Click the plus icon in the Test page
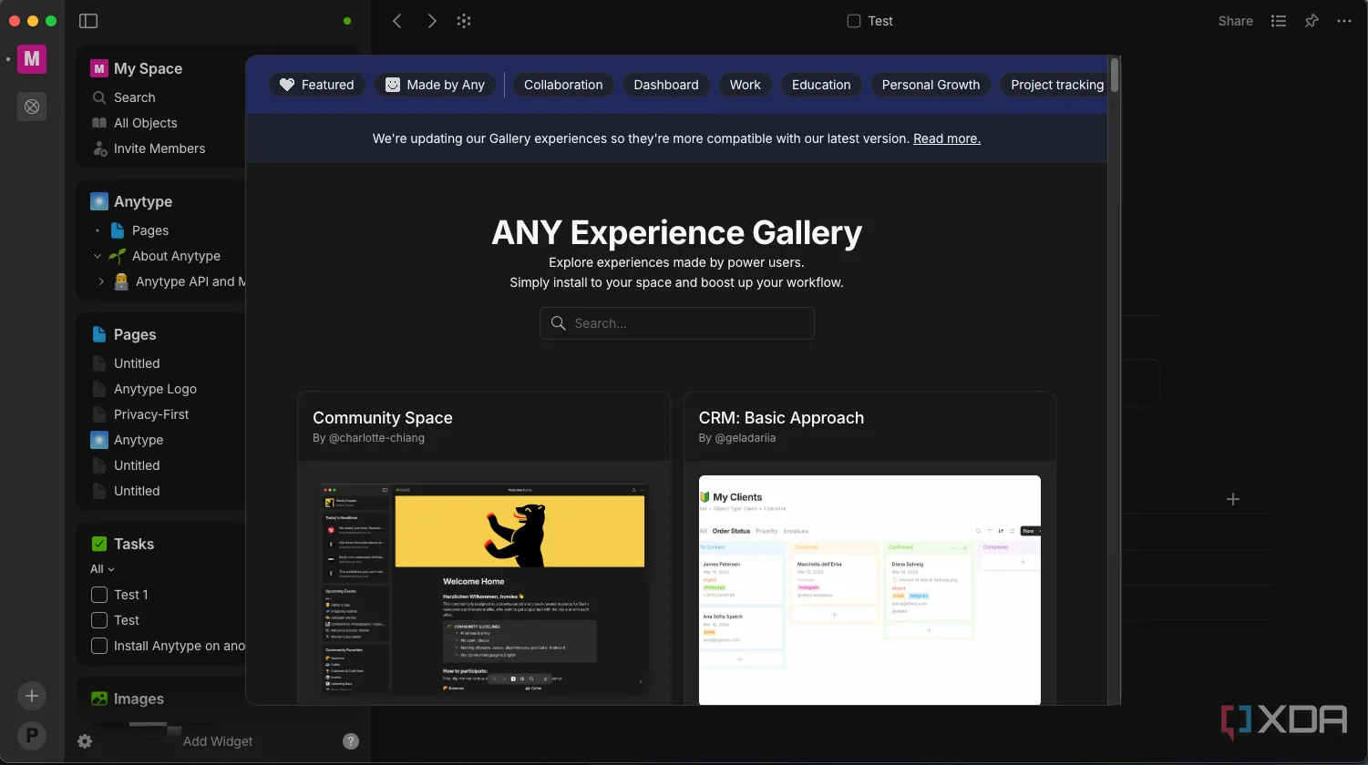This screenshot has width=1368, height=765. click(x=1233, y=499)
